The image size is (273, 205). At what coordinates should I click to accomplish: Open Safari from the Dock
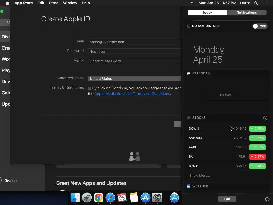tap(110, 198)
